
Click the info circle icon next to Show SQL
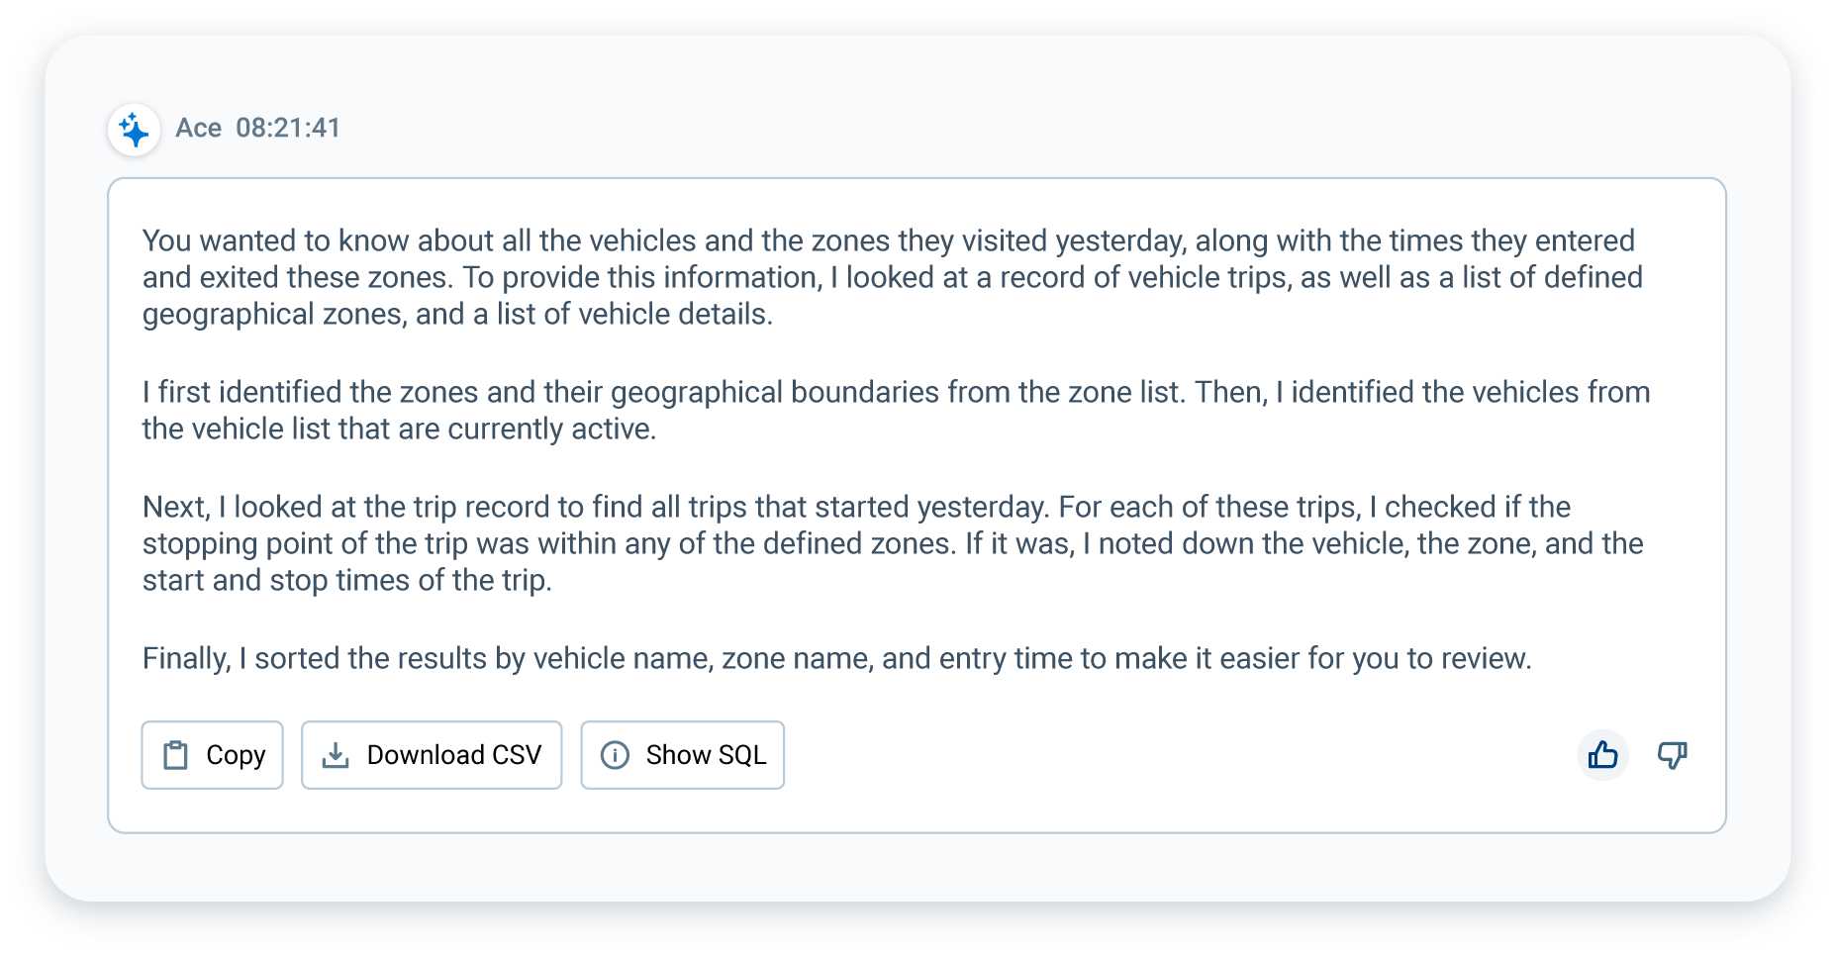615,754
